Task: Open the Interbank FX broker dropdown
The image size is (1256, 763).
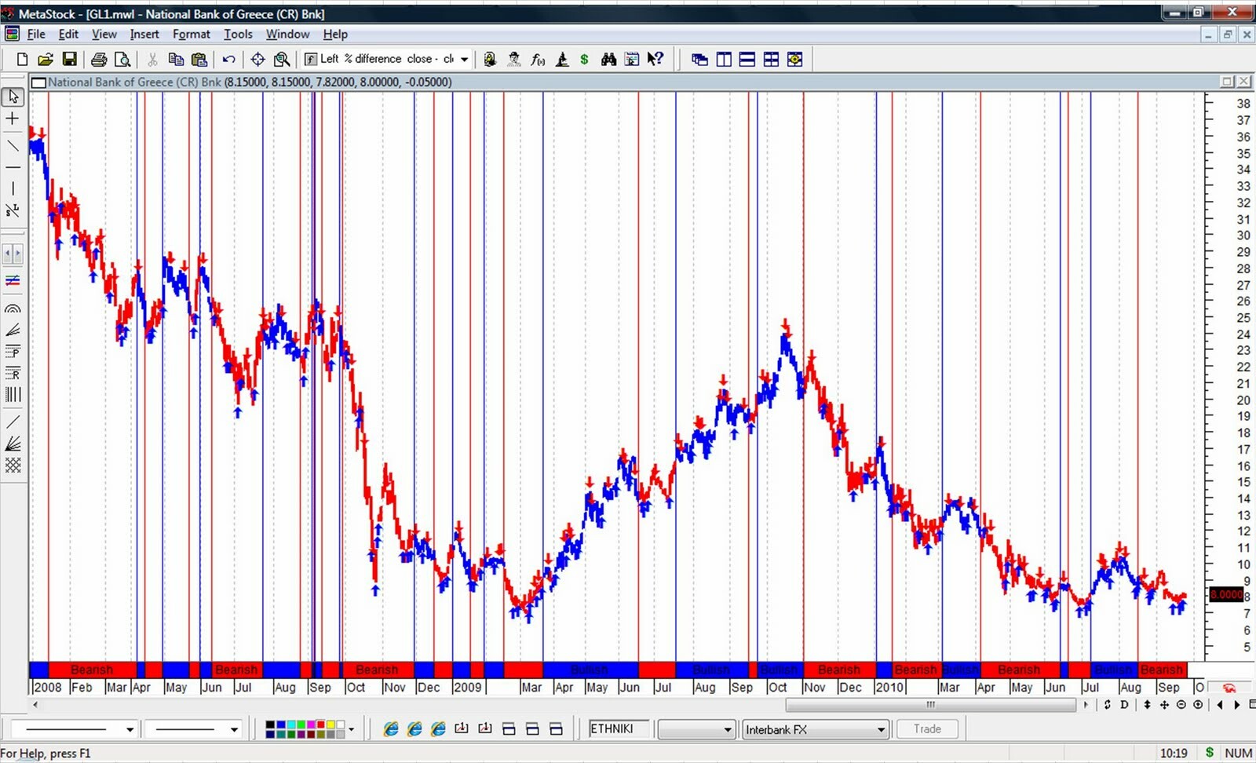Action: 816,729
